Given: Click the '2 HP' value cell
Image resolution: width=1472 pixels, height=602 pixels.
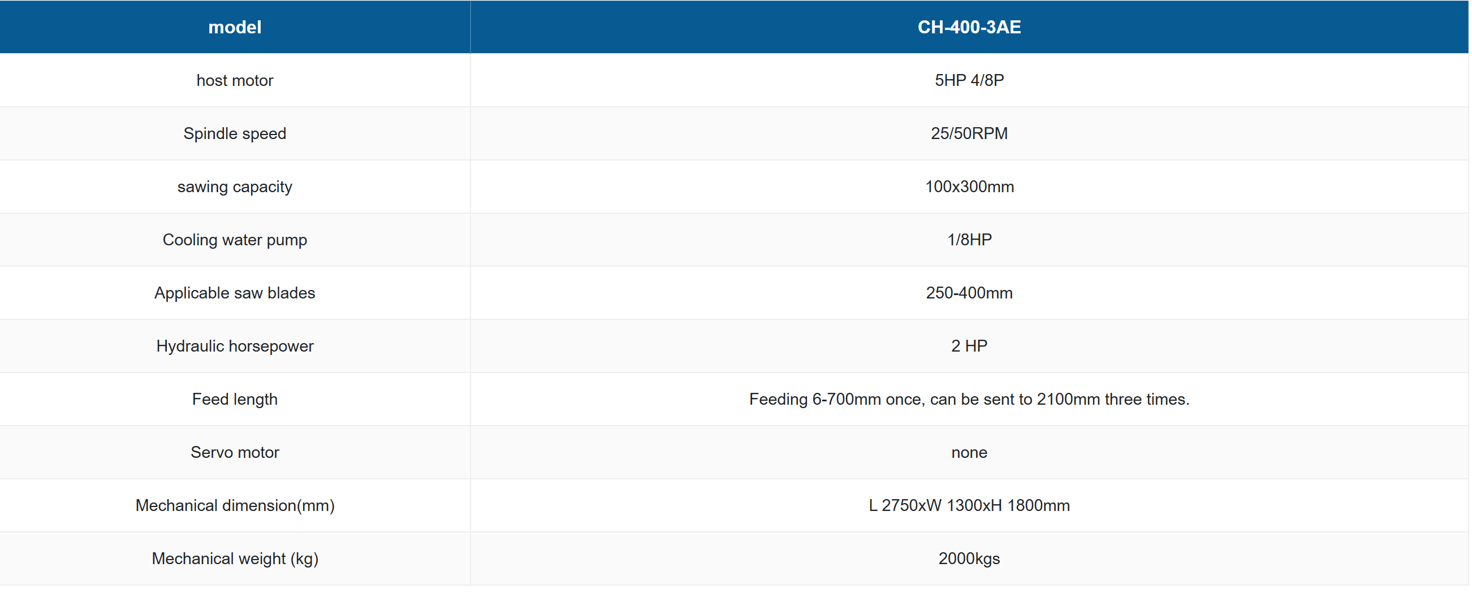Looking at the screenshot, I should pos(969,345).
